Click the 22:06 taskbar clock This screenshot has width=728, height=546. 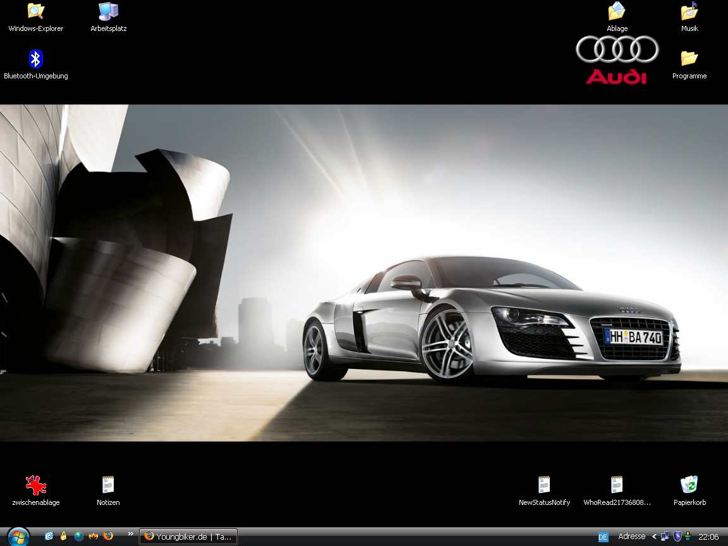pyautogui.click(x=708, y=537)
